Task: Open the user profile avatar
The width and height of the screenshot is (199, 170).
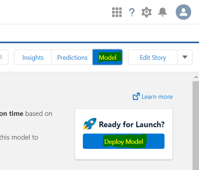Action: click(x=183, y=12)
